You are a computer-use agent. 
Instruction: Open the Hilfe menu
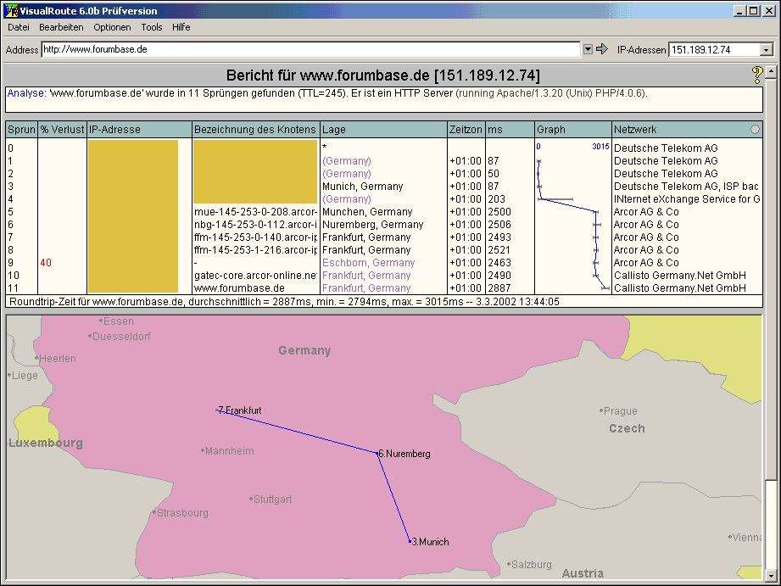click(x=181, y=27)
